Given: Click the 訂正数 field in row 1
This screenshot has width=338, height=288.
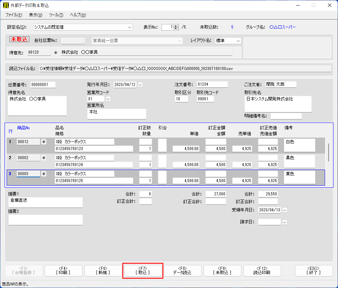Looking at the screenshot, I should (x=145, y=142).
